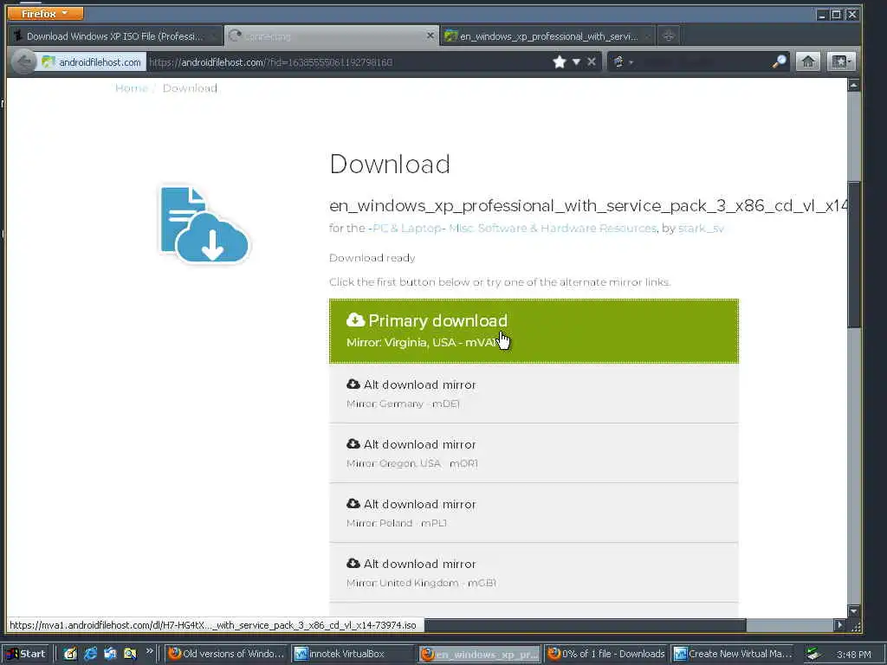Click the vertical scrollbar thumb
Image resolution: width=887 pixels, height=665 pixels.
pos(853,254)
